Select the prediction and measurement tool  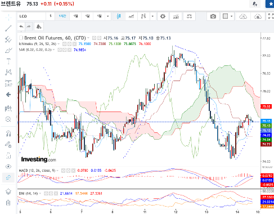(x=8, y=83)
